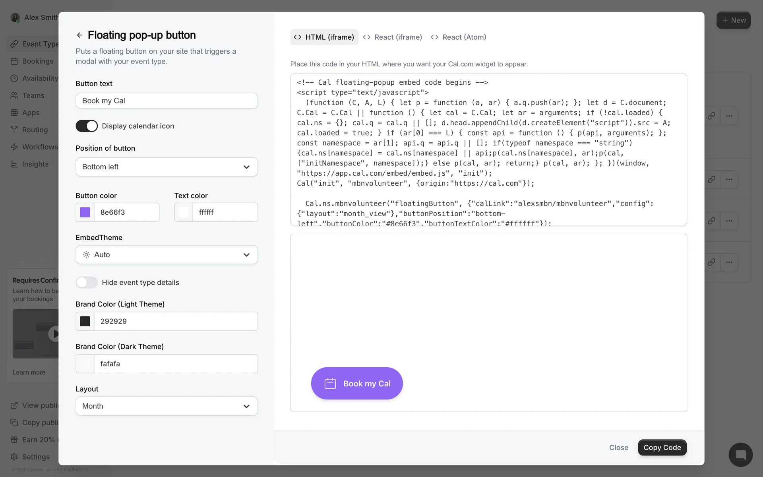Click the Routing icon in sidebar

click(x=14, y=130)
